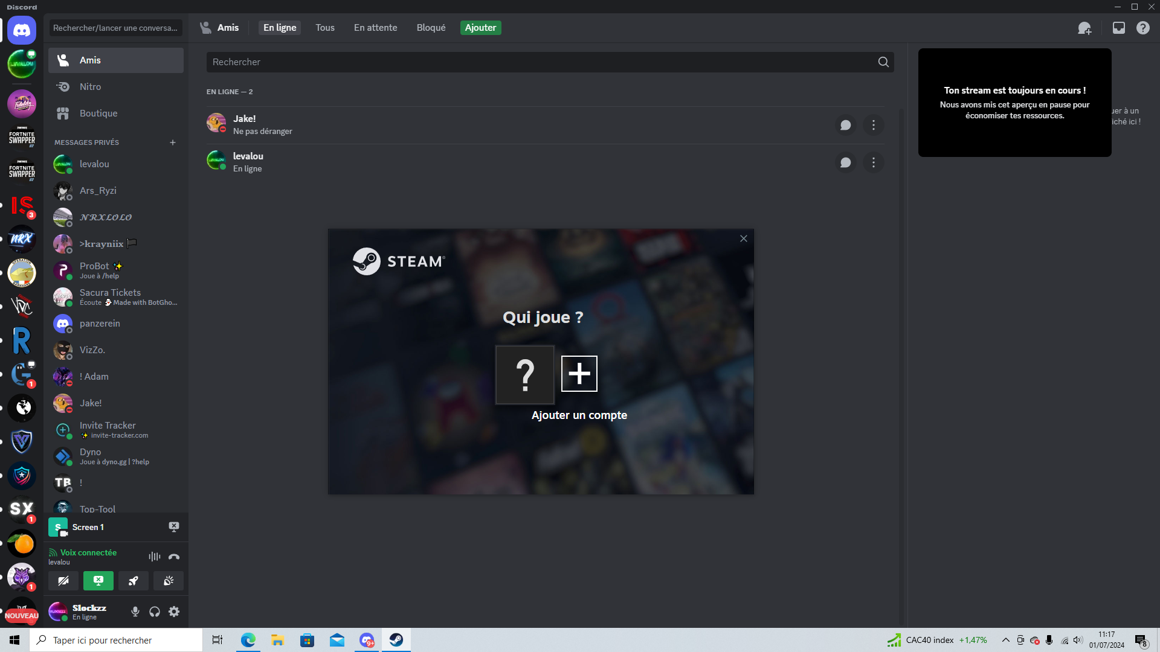Open user settings gear
This screenshot has width=1160, height=652.
(174, 612)
